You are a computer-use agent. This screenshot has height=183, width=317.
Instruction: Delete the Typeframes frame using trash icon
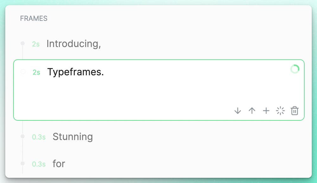click(x=295, y=111)
